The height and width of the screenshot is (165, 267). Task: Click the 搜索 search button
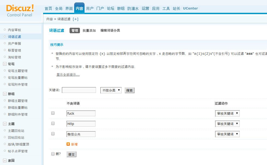(129, 90)
